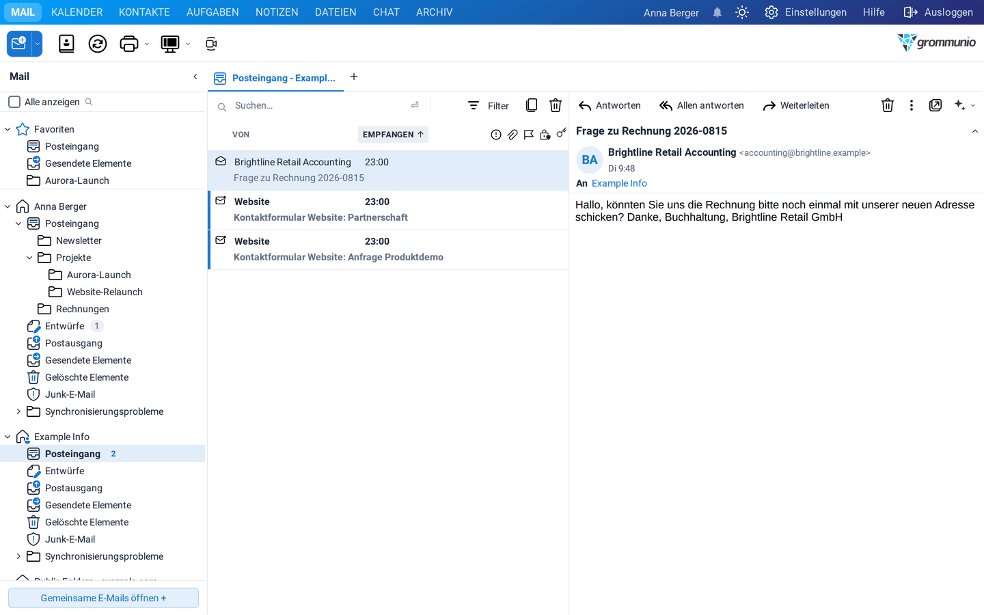The height and width of the screenshot is (615, 984).
Task: Open the three-dot more options menu
Action: click(911, 105)
